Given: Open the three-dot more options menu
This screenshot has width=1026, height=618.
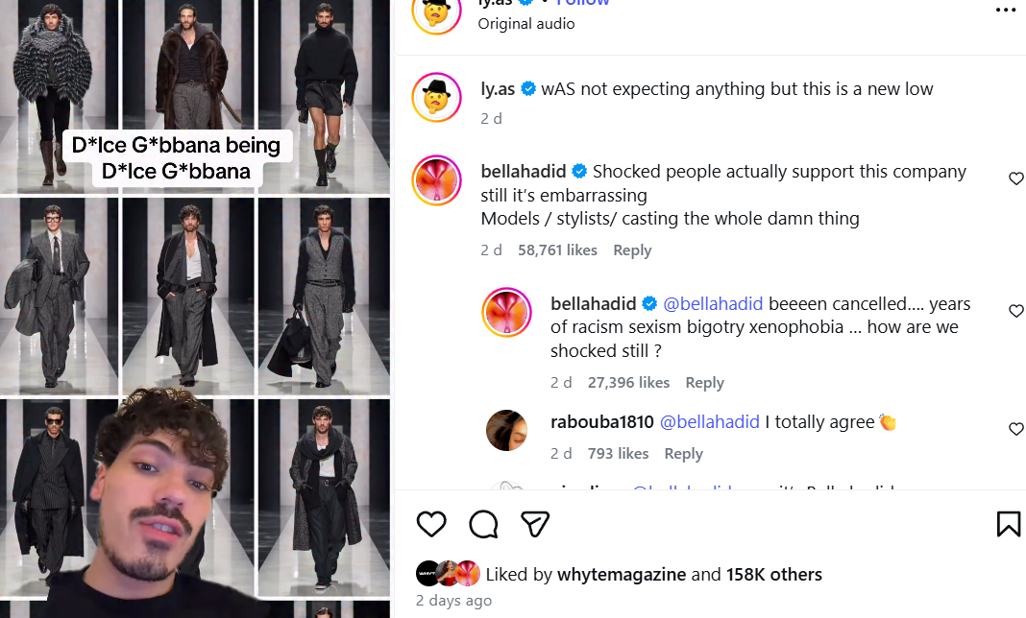Looking at the screenshot, I should click(1005, 11).
